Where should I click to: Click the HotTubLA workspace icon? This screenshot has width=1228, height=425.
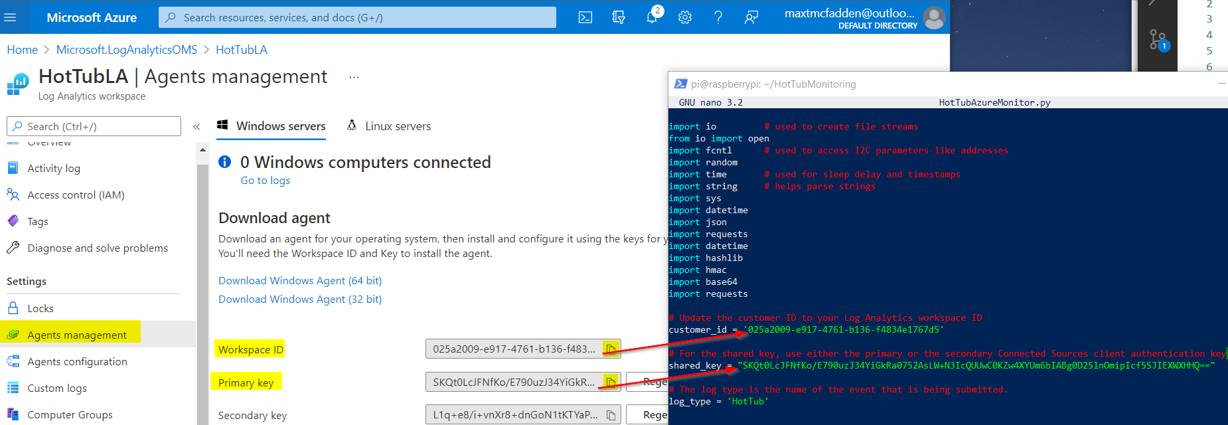pos(18,84)
